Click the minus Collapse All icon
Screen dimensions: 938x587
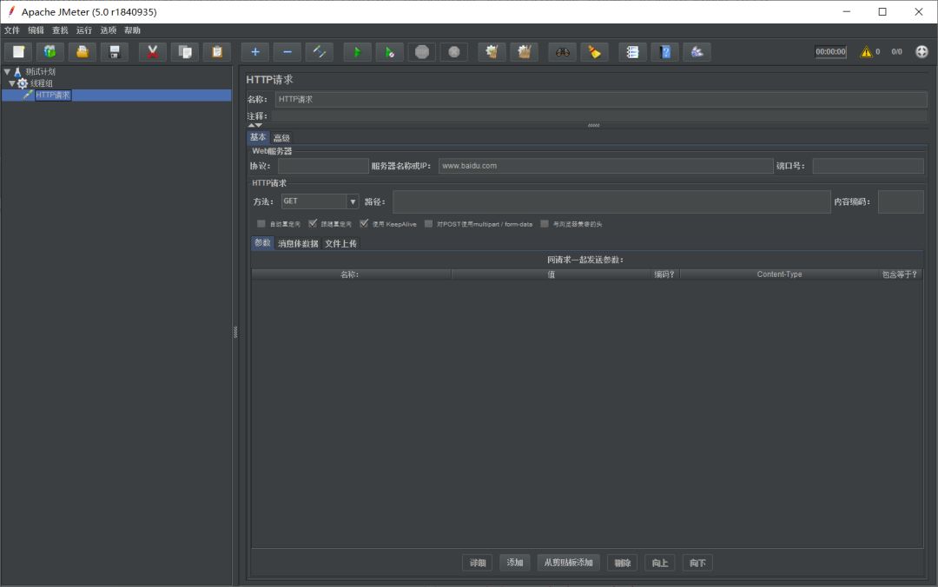[x=287, y=52]
